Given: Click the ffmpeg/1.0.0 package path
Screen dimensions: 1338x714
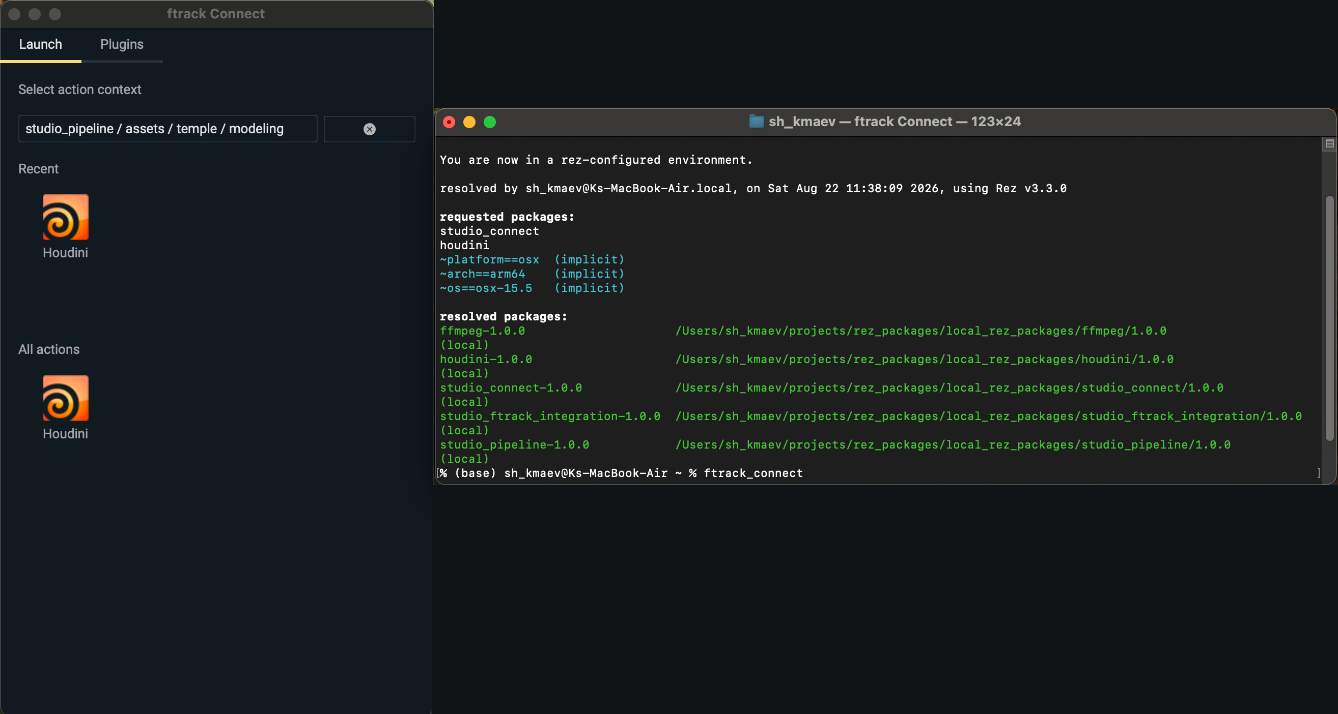Looking at the screenshot, I should click(921, 331).
